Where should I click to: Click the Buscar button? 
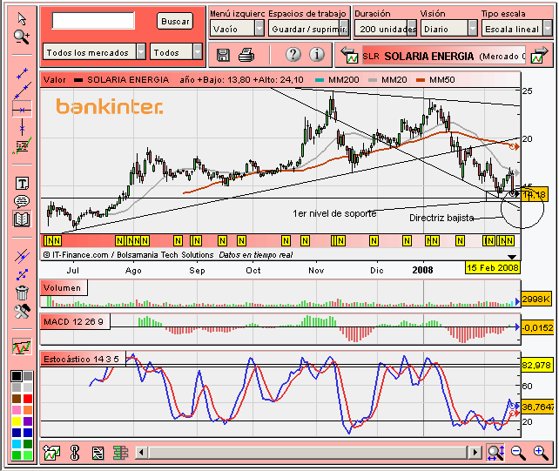[x=175, y=21]
